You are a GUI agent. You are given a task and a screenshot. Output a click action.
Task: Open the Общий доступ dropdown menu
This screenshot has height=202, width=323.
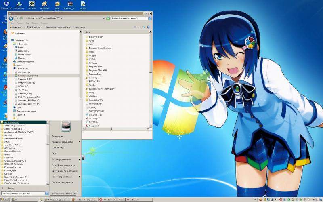pos(35,27)
